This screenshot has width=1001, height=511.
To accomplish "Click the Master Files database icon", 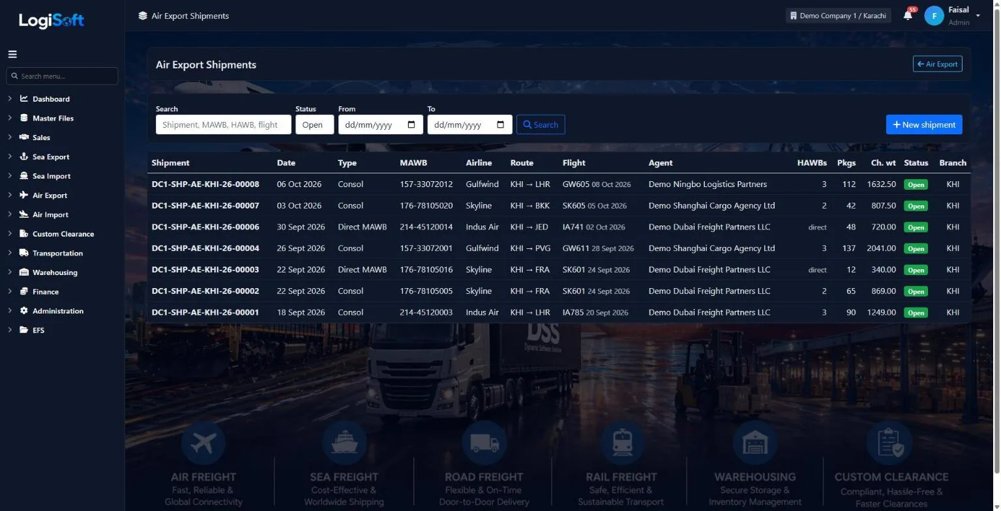I will click(x=24, y=118).
